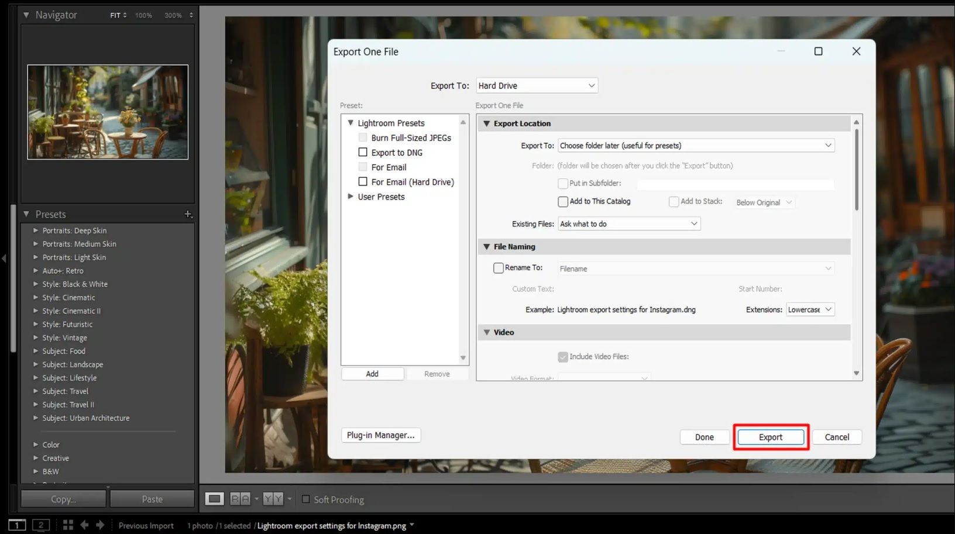
Task: Click the go back arrow in filmstrip
Action: 84,525
